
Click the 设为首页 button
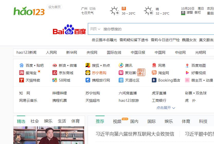(54, 7)
